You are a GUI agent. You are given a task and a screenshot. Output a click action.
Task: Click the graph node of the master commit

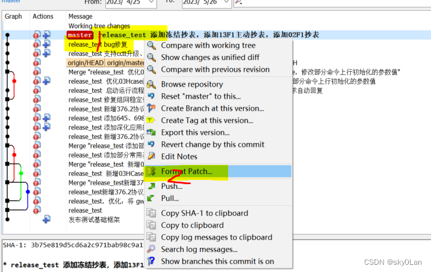pyautogui.click(x=7, y=35)
